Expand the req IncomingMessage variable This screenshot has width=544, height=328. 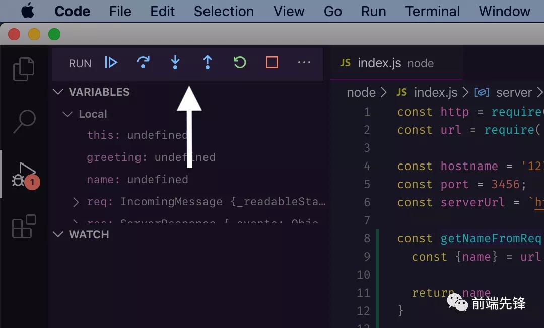pyautogui.click(x=76, y=201)
